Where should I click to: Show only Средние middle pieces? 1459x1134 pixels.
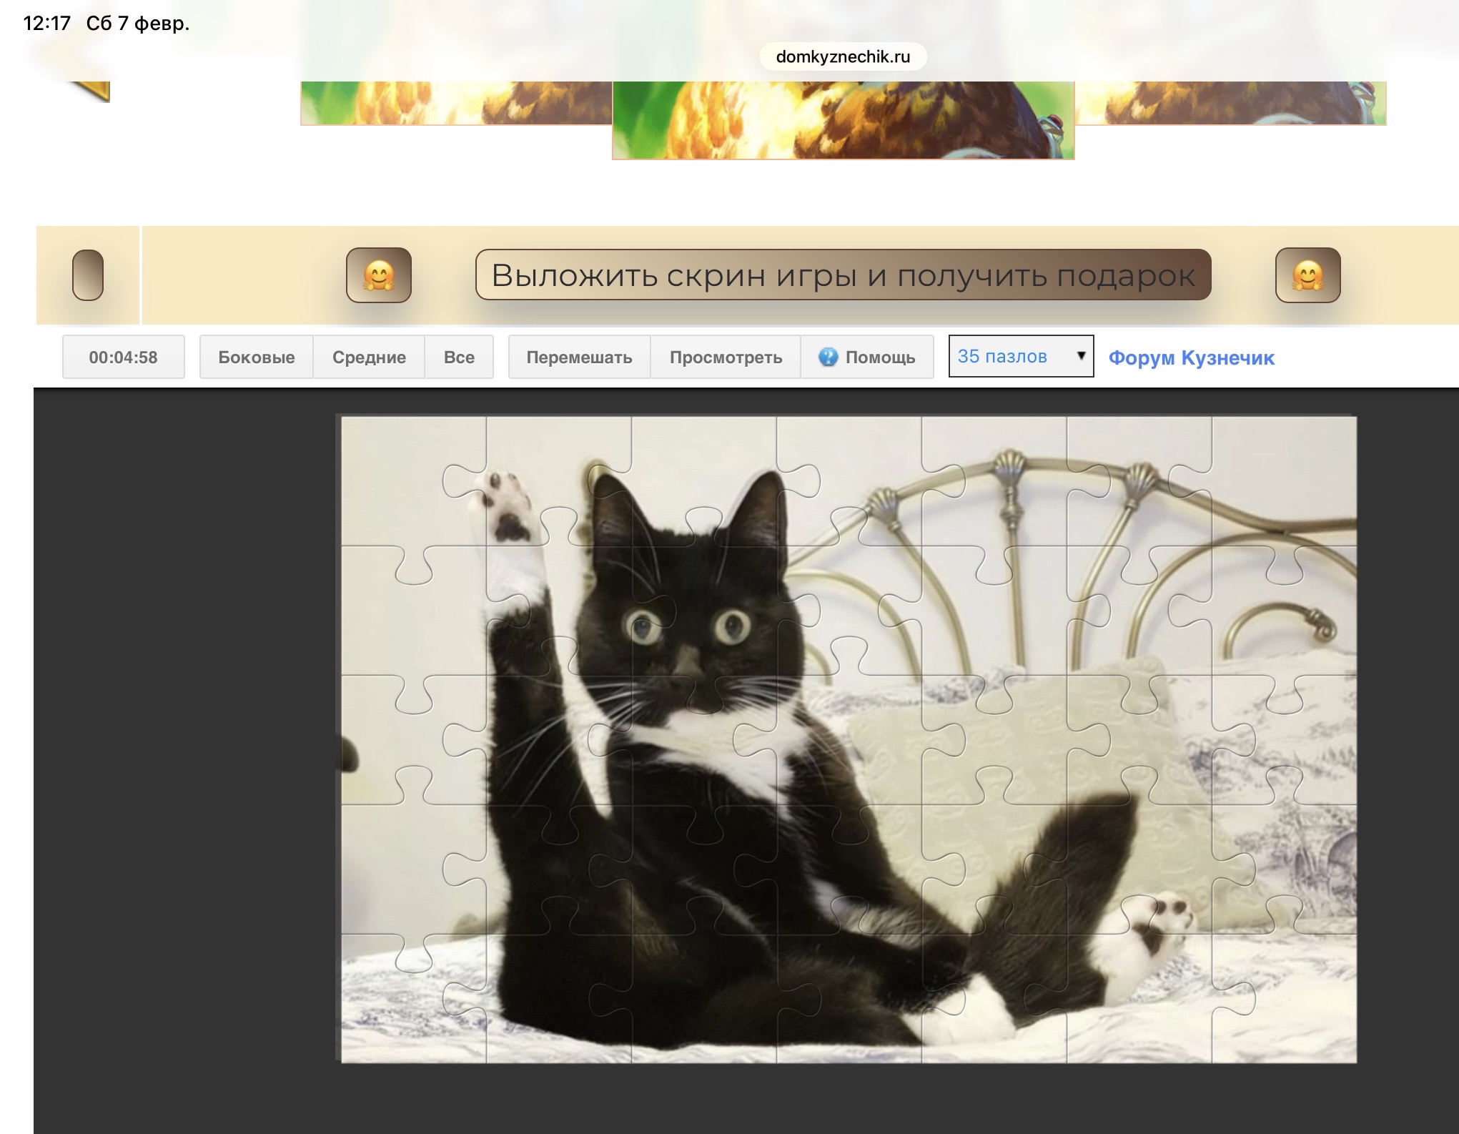click(x=369, y=357)
